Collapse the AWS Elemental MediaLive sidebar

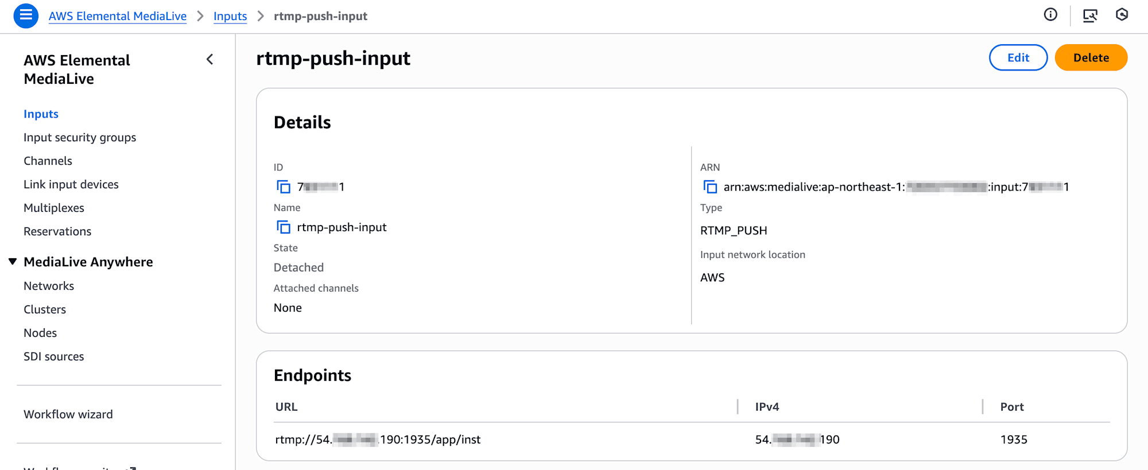[210, 60]
